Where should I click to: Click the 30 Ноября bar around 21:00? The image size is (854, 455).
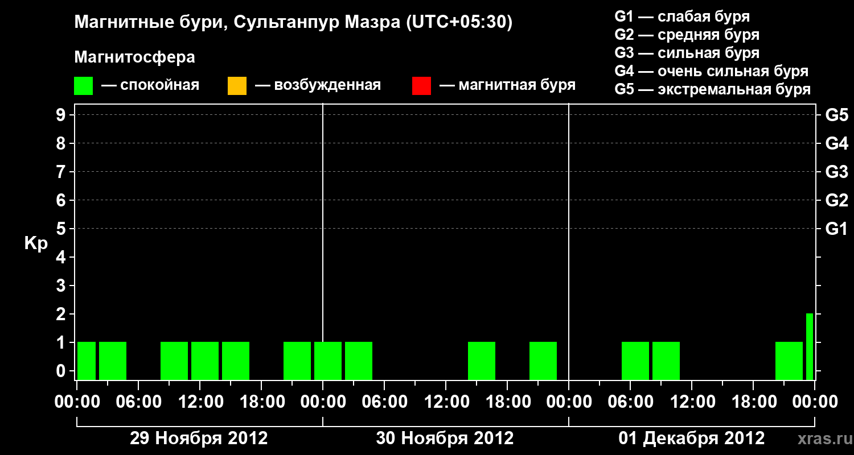pos(543,361)
